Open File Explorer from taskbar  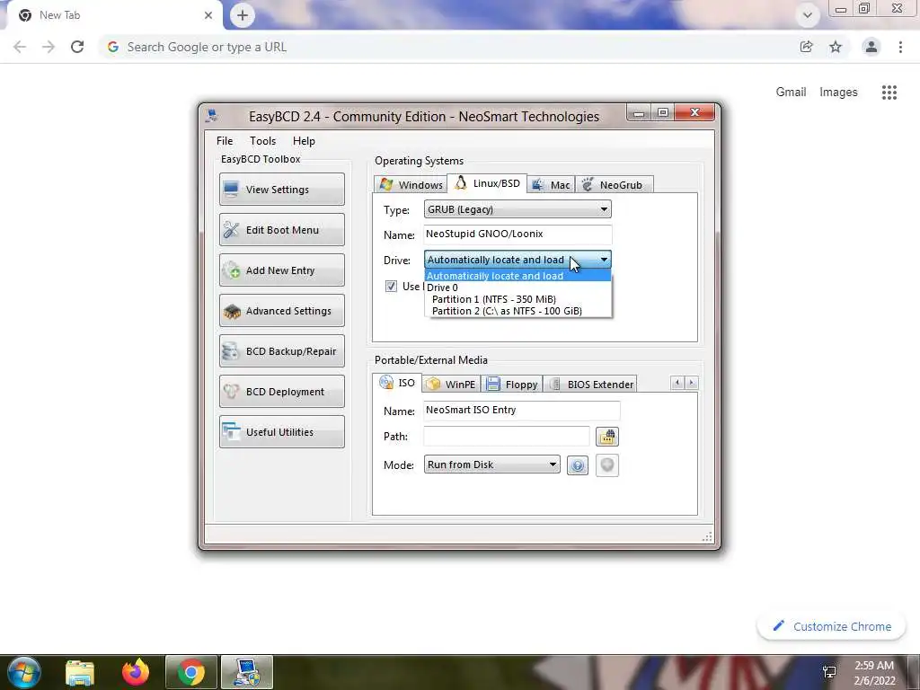80,672
